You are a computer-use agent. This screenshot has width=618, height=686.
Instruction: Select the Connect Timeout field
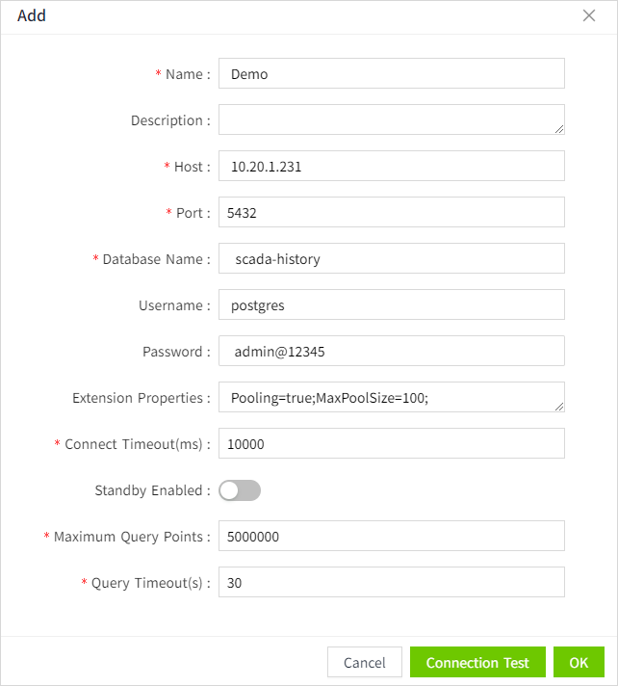click(x=391, y=444)
